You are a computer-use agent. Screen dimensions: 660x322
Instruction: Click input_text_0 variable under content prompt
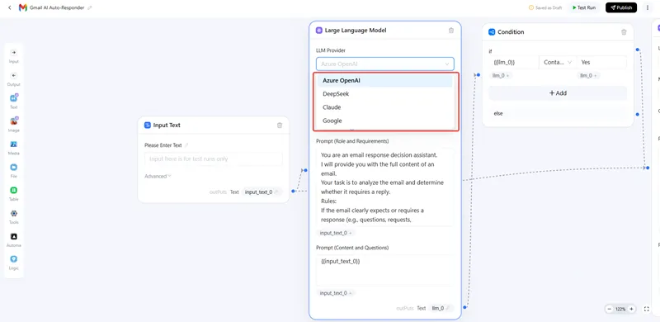(336, 293)
